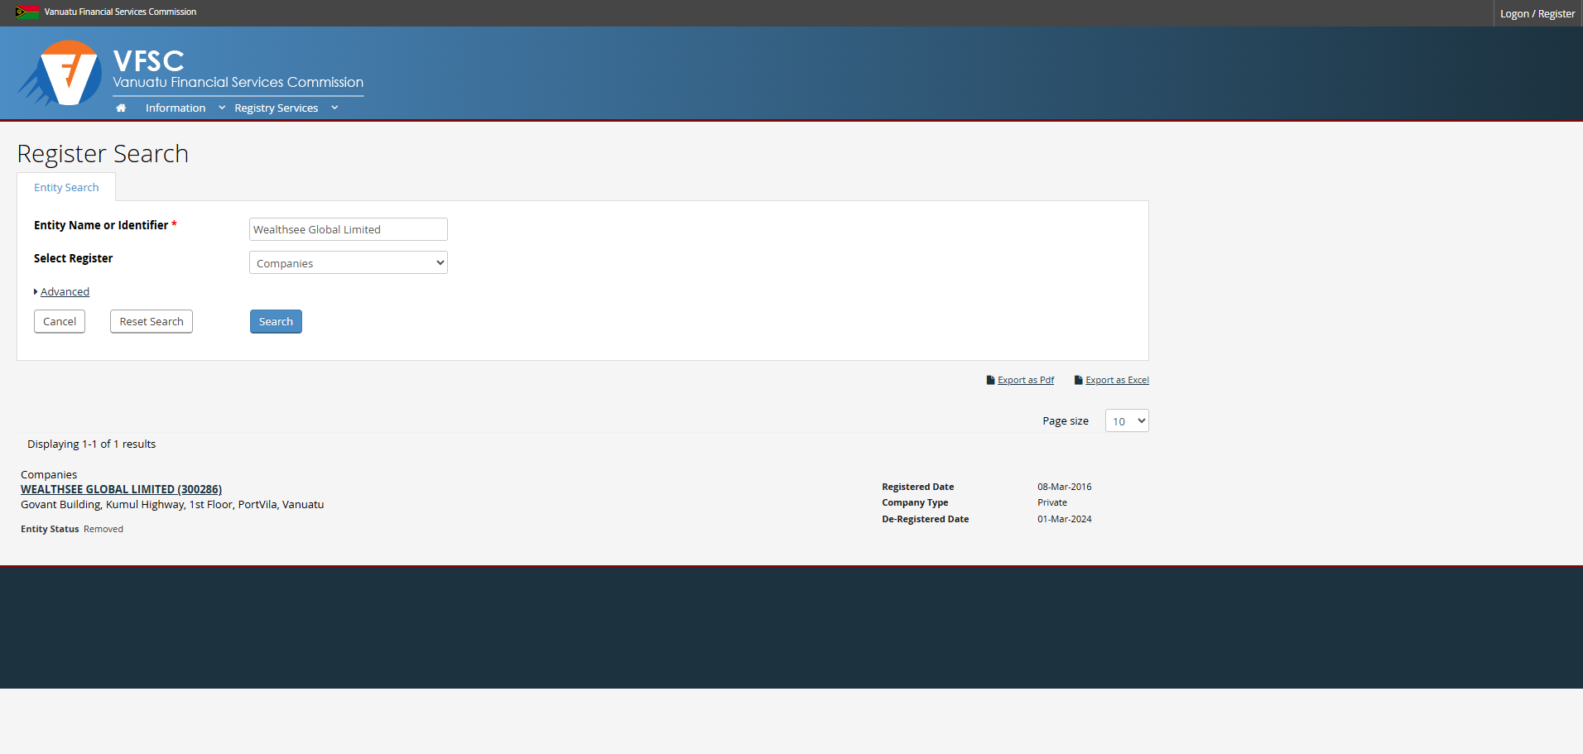Open the Registry Services menu
Screen dimensions: 1583x754
click(276, 108)
